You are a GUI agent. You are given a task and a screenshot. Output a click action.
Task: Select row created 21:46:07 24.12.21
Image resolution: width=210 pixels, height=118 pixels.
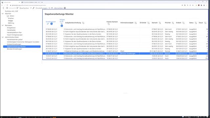(125, 51)
